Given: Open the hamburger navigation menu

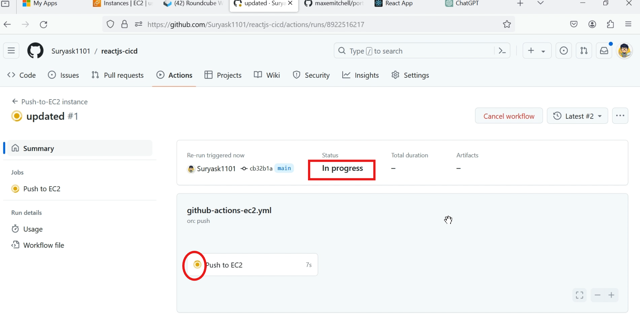Looking at the screenshot, I should 11,51.
